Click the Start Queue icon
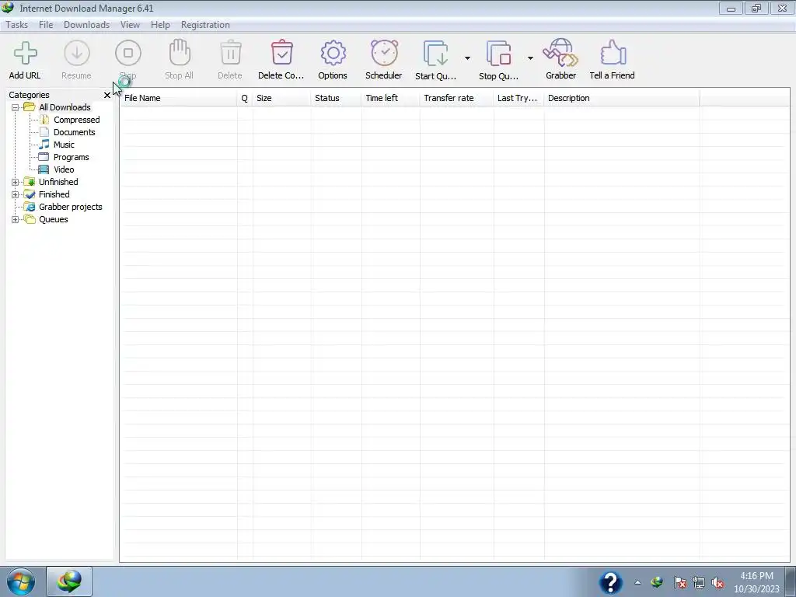The image size is (796, 597). pyautogui.click(x=435, y=54)
